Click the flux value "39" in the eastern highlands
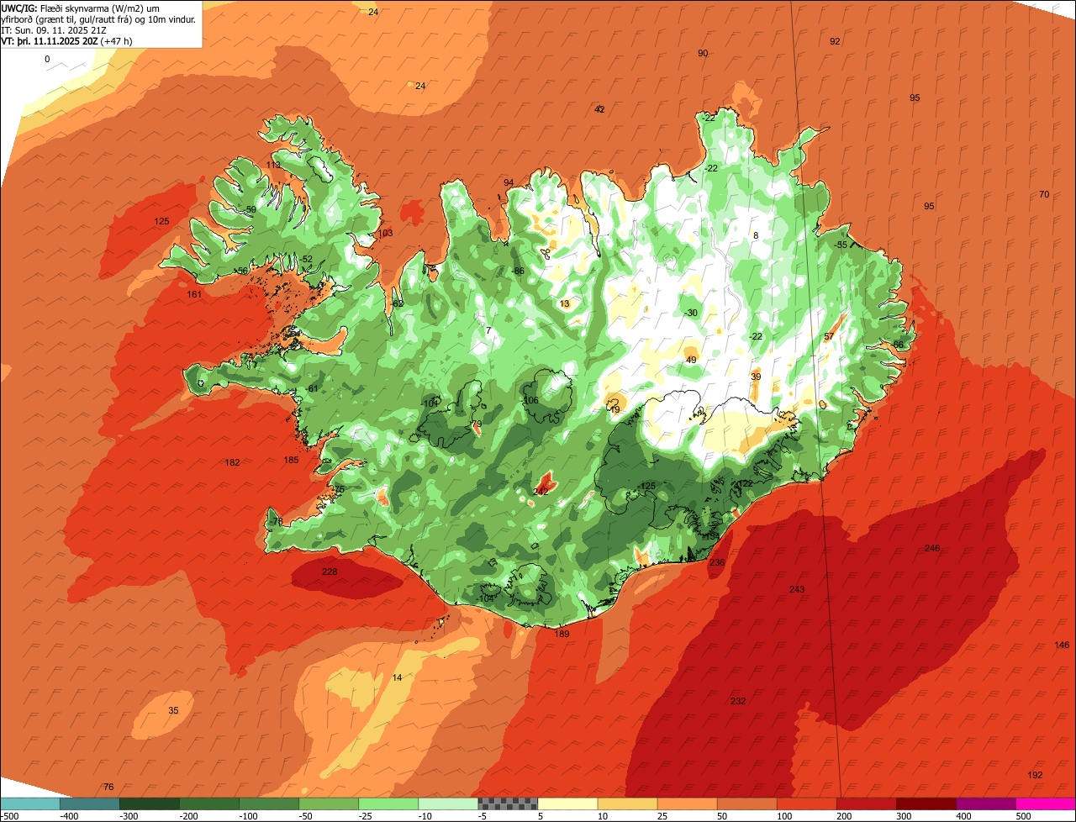Viewport: 1076px width, 822px height. pos(756,377)
